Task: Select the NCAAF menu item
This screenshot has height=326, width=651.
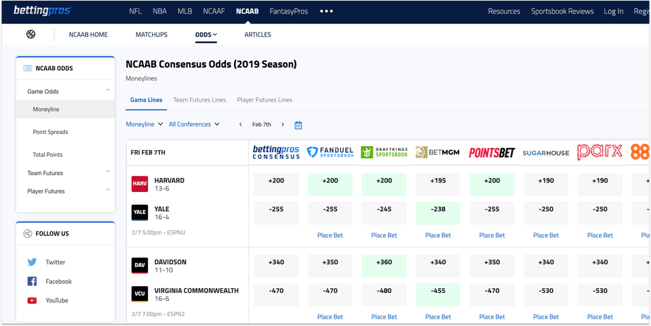Action: pyautogui.click(x=214, y=11)
